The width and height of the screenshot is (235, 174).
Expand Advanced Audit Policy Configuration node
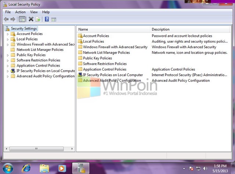[x=8, y=77]
